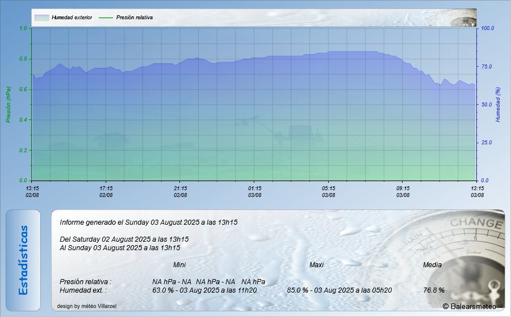This screenshot has width=511, height=317.
Task: Click the 0.6 pressure axis value
Action: pyautogui.click(x=23, y=89)
